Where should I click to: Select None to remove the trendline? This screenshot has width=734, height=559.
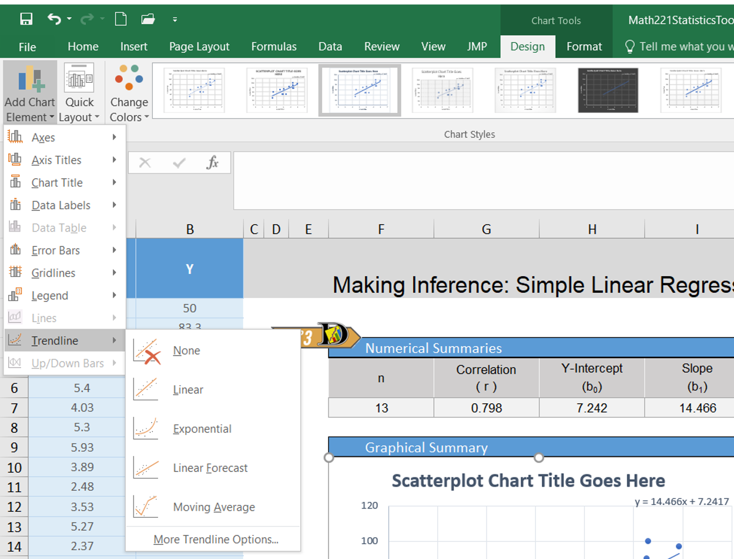click(186, 351)
